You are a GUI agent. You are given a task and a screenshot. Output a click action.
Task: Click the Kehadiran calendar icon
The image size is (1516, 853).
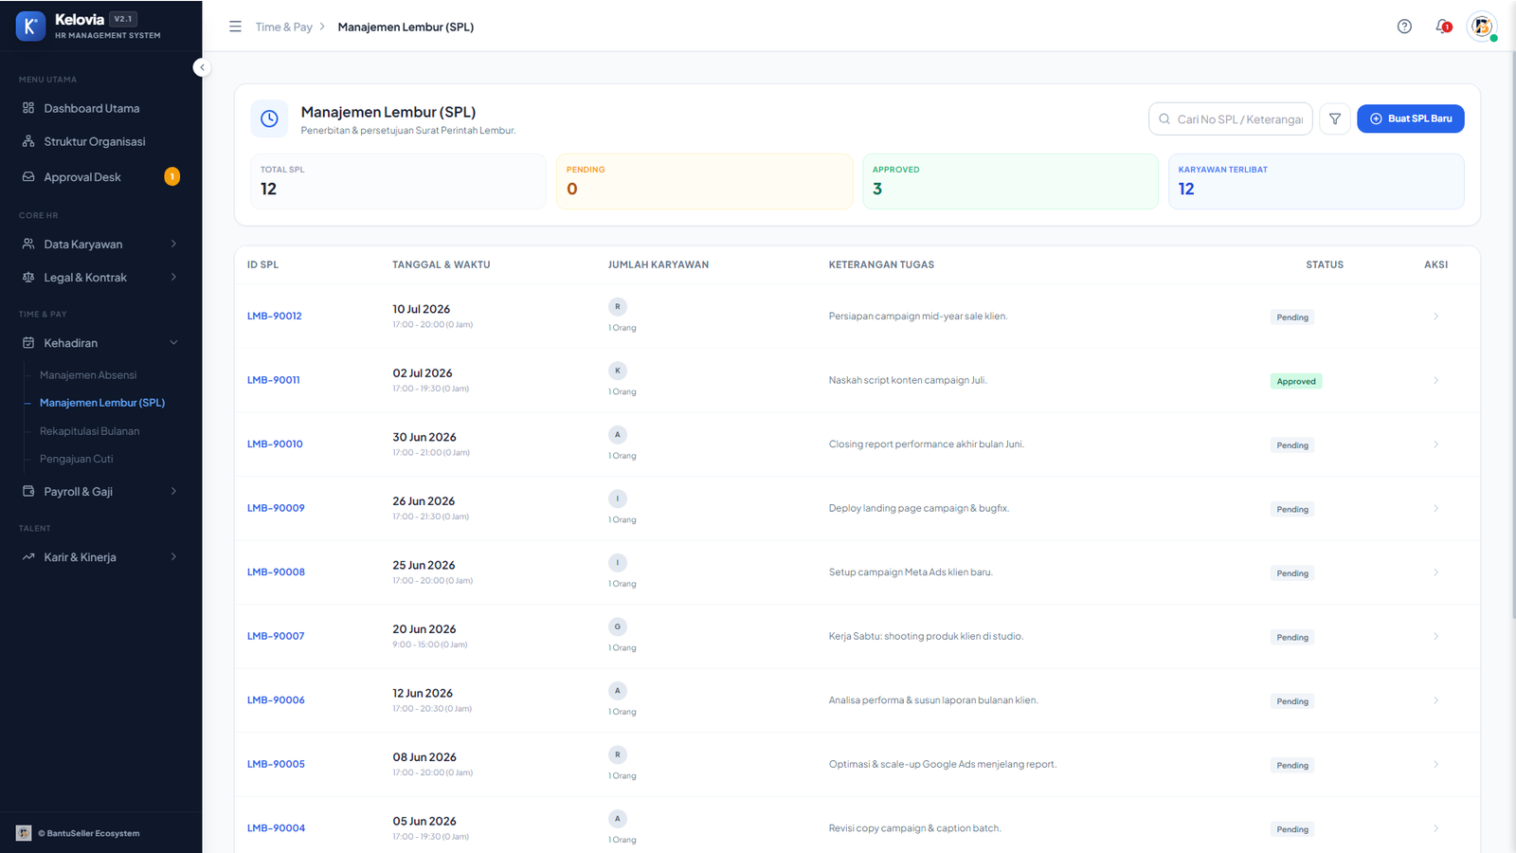point(28,343)
